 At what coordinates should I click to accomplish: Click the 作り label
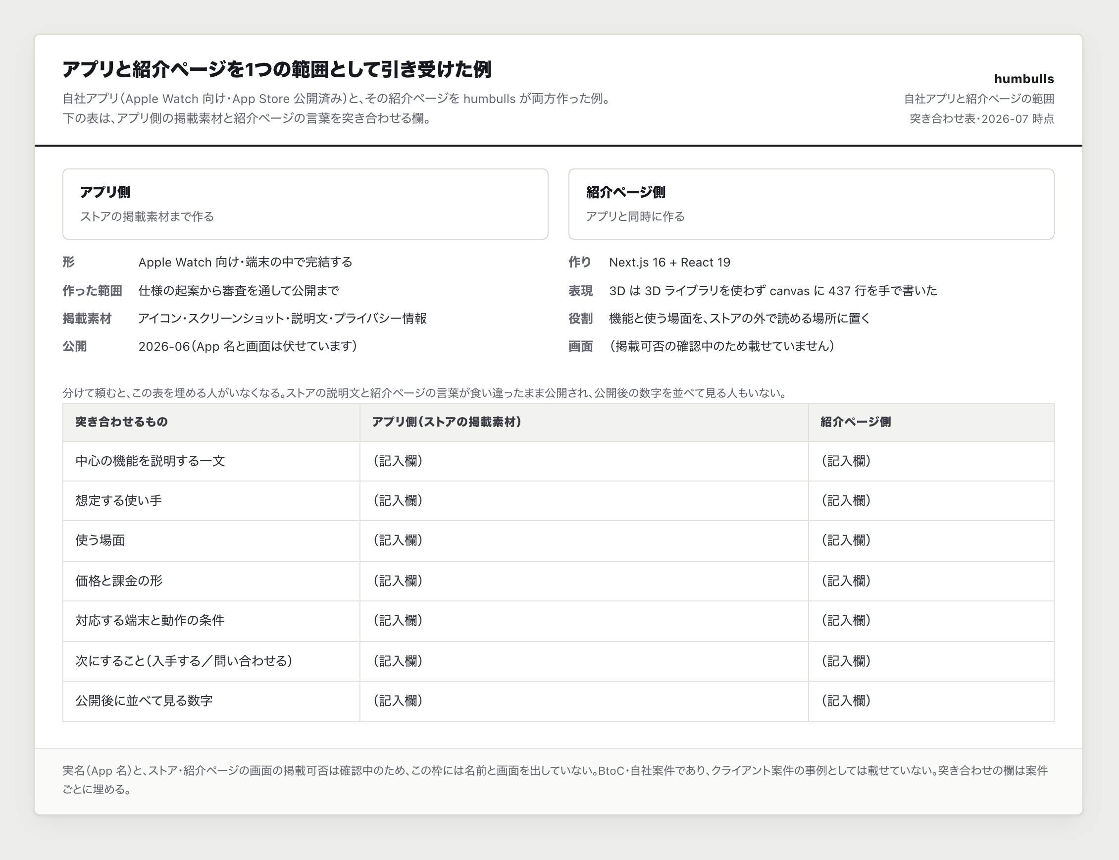point(580,262)
